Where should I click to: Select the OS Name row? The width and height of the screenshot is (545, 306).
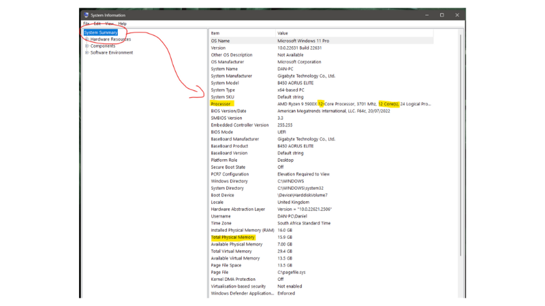[221, 41]
